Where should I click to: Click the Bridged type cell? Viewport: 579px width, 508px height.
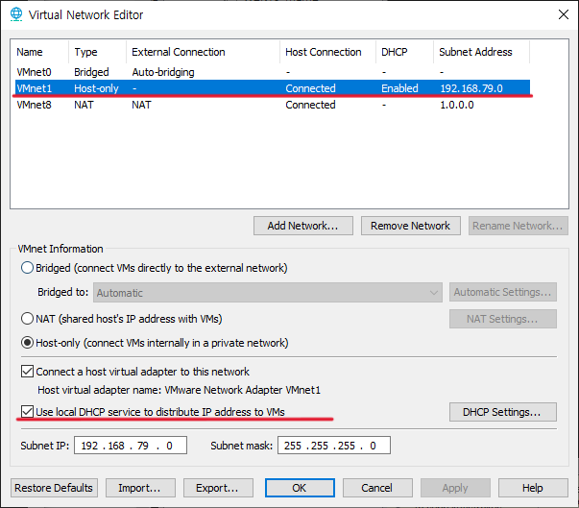91,72
